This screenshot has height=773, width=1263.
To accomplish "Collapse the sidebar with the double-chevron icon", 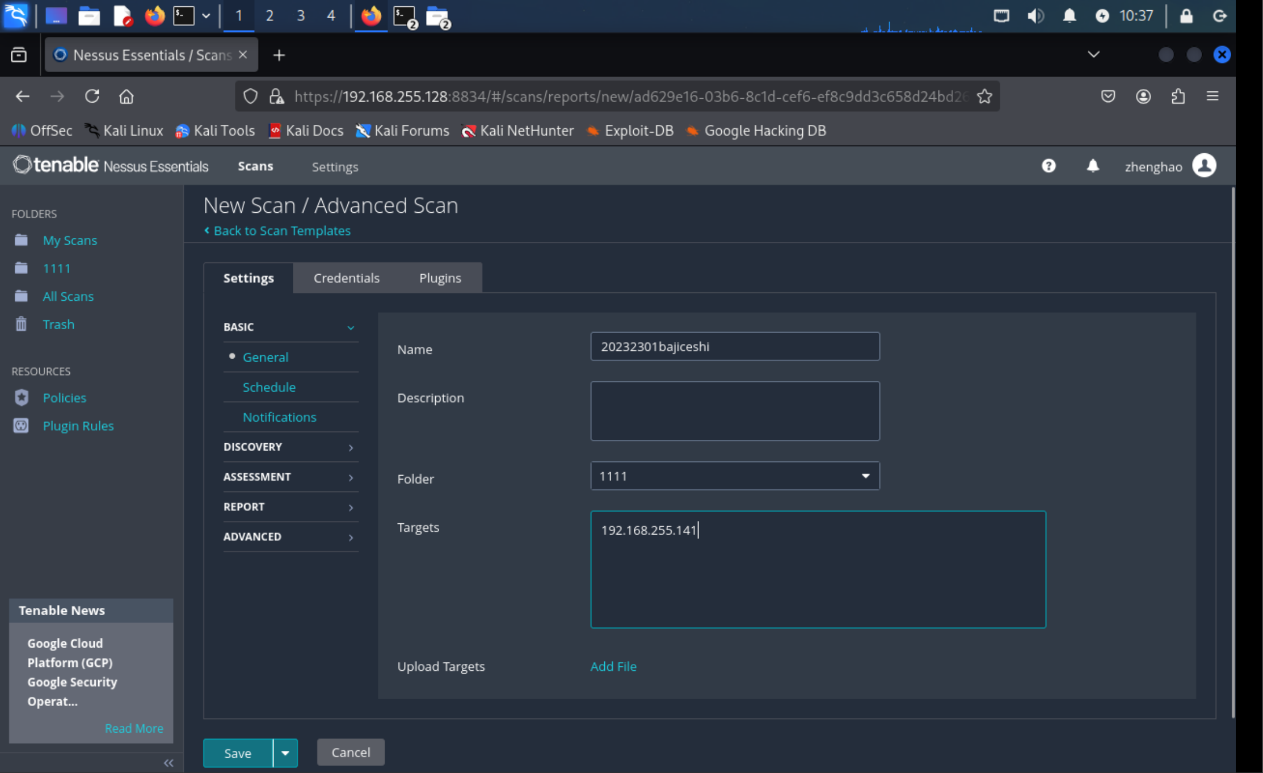I will [x=169, y=763].
